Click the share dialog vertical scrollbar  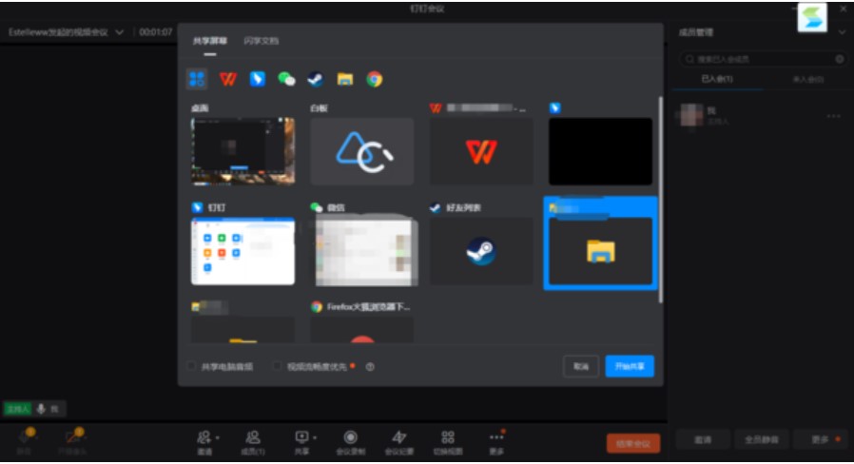(x=661, y=200)
